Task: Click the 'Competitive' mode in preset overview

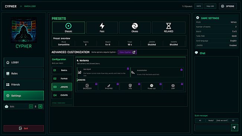Action: click(x=64, y=45)
